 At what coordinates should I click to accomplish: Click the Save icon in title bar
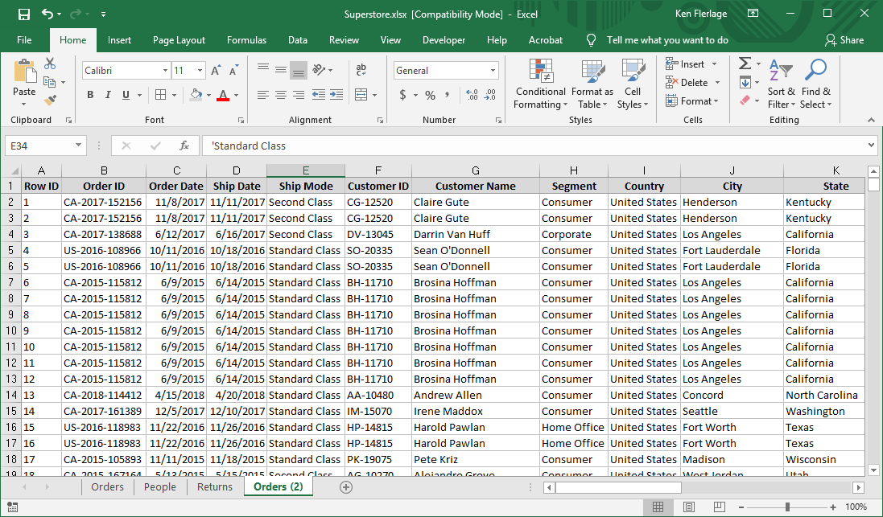pos(23,14)
